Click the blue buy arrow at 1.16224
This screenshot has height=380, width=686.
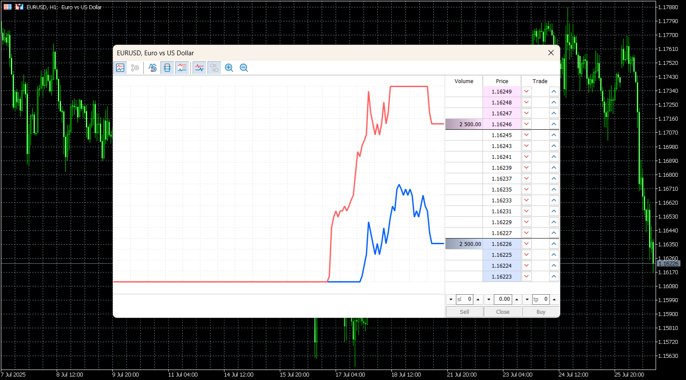click(x=554, y=266)
